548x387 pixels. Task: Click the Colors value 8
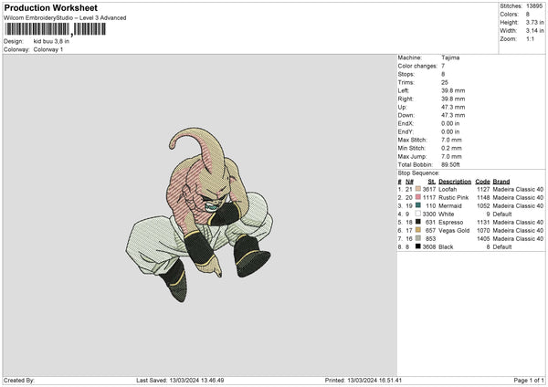528,15
